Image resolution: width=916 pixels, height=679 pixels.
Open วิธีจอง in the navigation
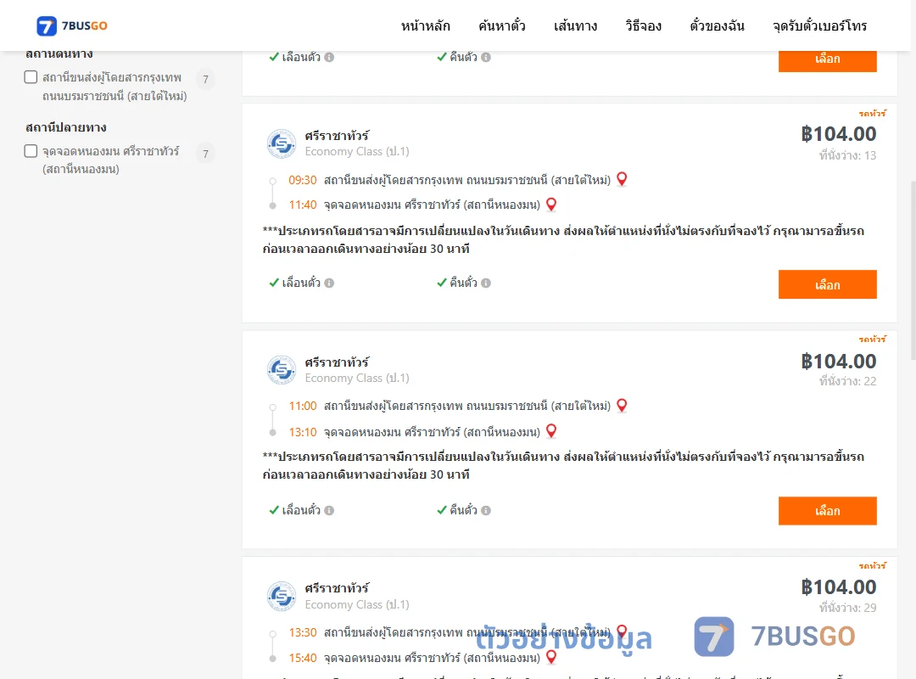point(643,26)
